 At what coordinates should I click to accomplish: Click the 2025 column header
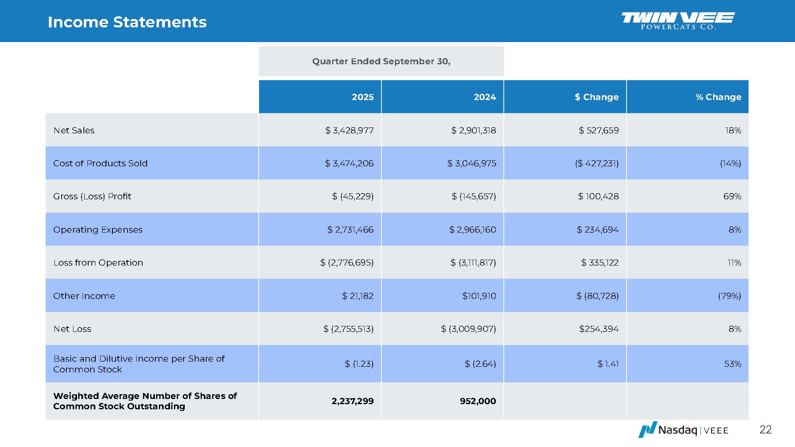[x=362, y=97]
